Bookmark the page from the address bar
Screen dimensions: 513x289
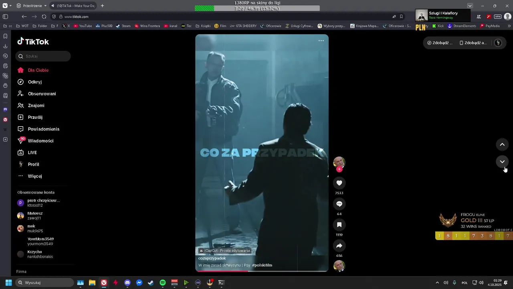click(401, 16)
